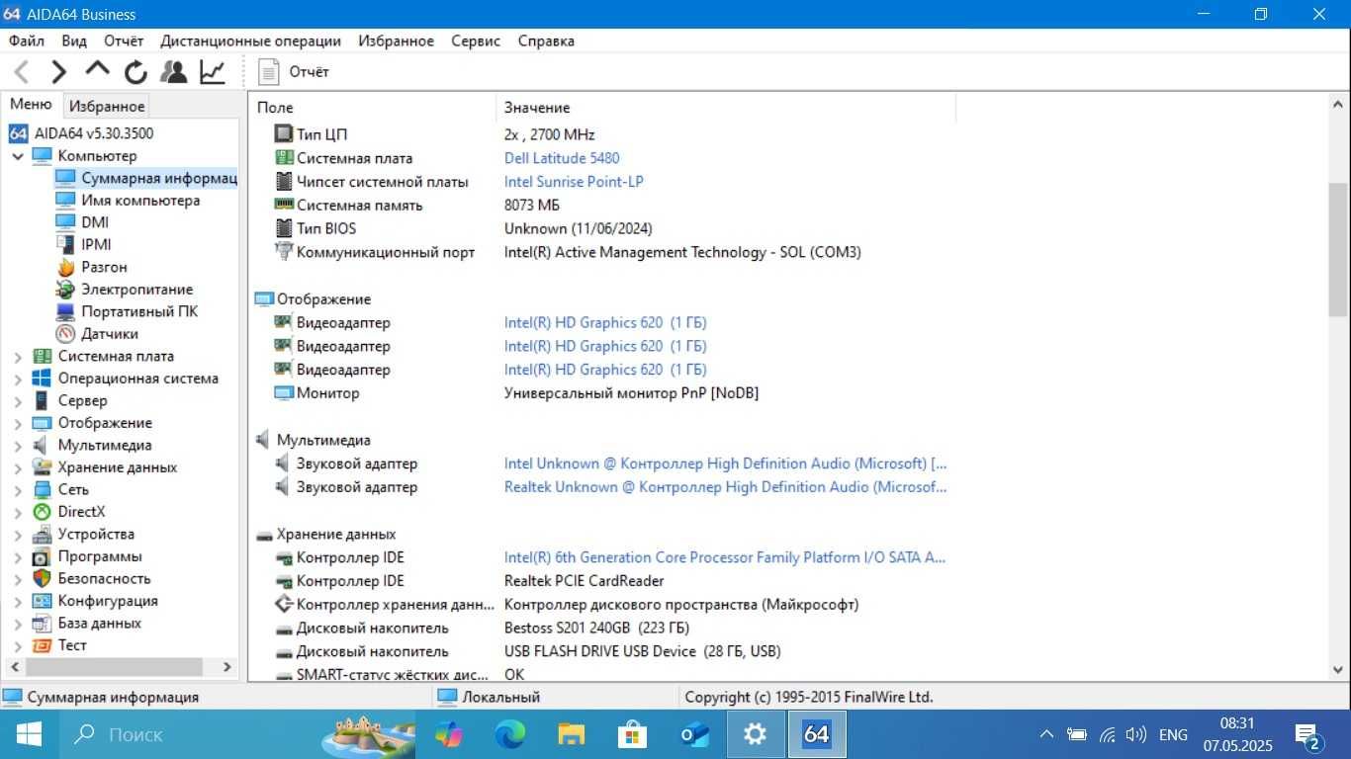Open the Windows Start button

coord(29,734)
